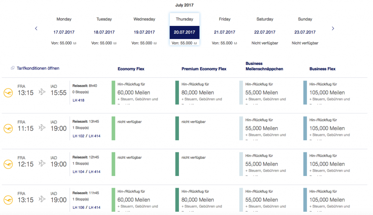Select the highlighted Thursday 20.07.2017 date
373x215 pixels.
pyautogui.click(x=184, y=32)
